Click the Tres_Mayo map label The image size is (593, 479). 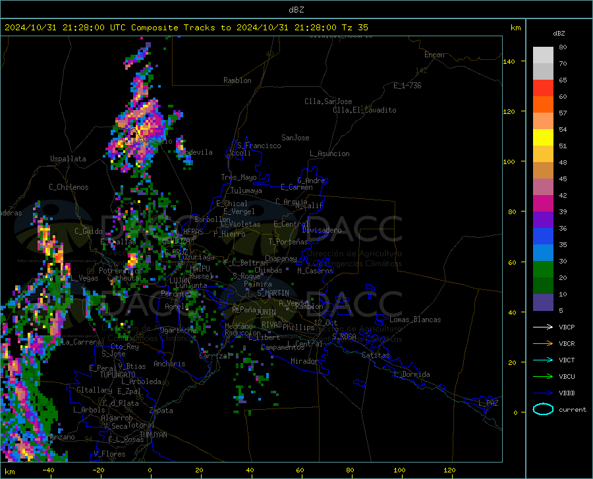239,177
